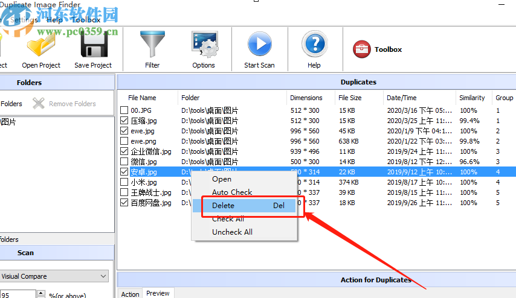Select file name ewe.png

click(x=143, y=141)
